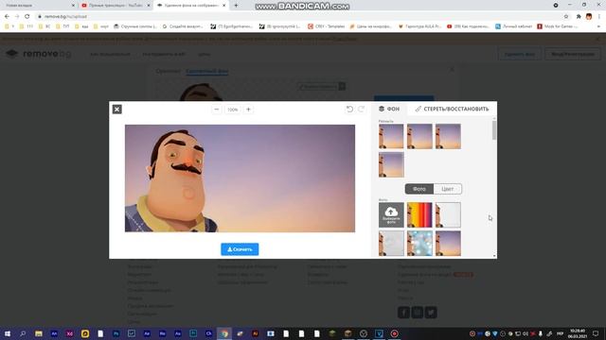
Task: Zoom out with the minus icon
Action: [217, 110]
